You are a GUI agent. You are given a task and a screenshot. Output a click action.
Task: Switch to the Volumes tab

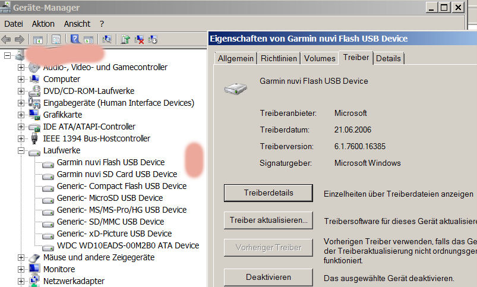coord(320,58)
